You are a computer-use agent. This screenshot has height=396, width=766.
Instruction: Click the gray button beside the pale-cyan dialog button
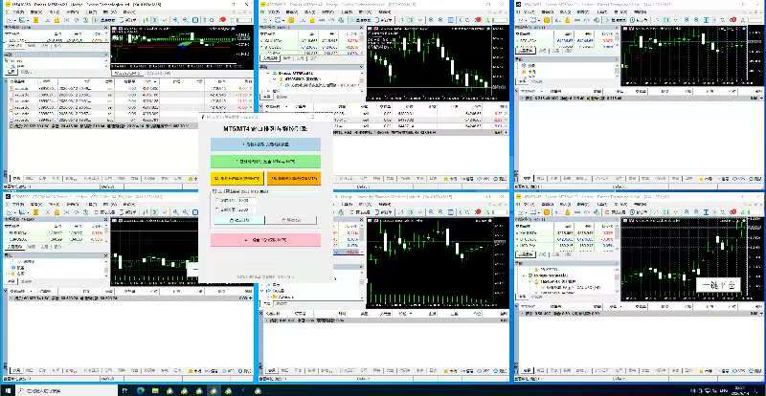291,220
